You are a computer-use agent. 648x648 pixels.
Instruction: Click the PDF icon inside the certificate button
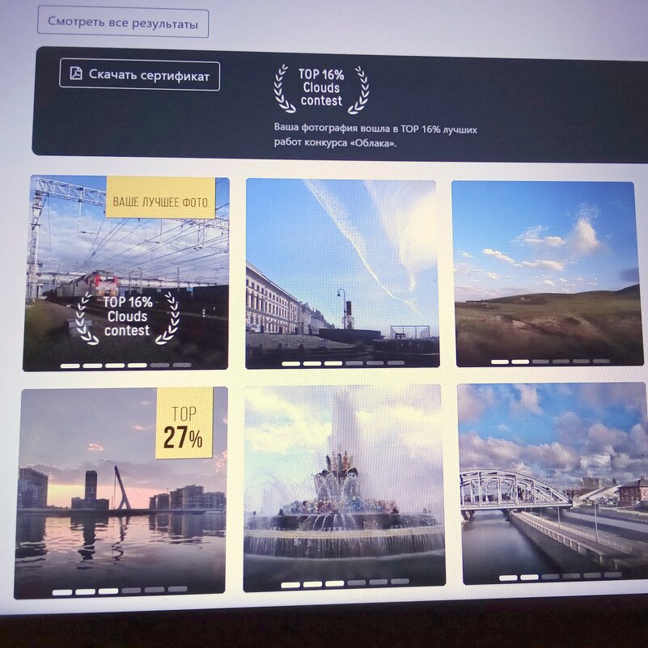click(75, 74)
